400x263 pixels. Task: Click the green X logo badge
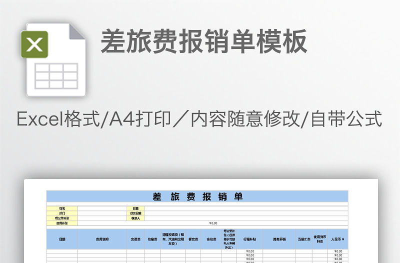tap(34, 44)
